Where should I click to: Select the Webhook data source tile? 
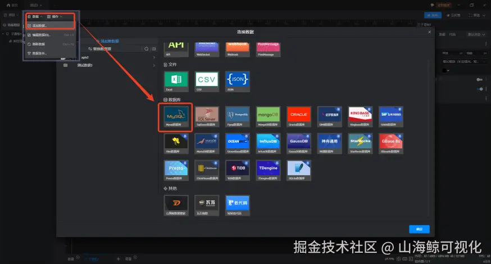pyautogui.click(x=238, y=49)
